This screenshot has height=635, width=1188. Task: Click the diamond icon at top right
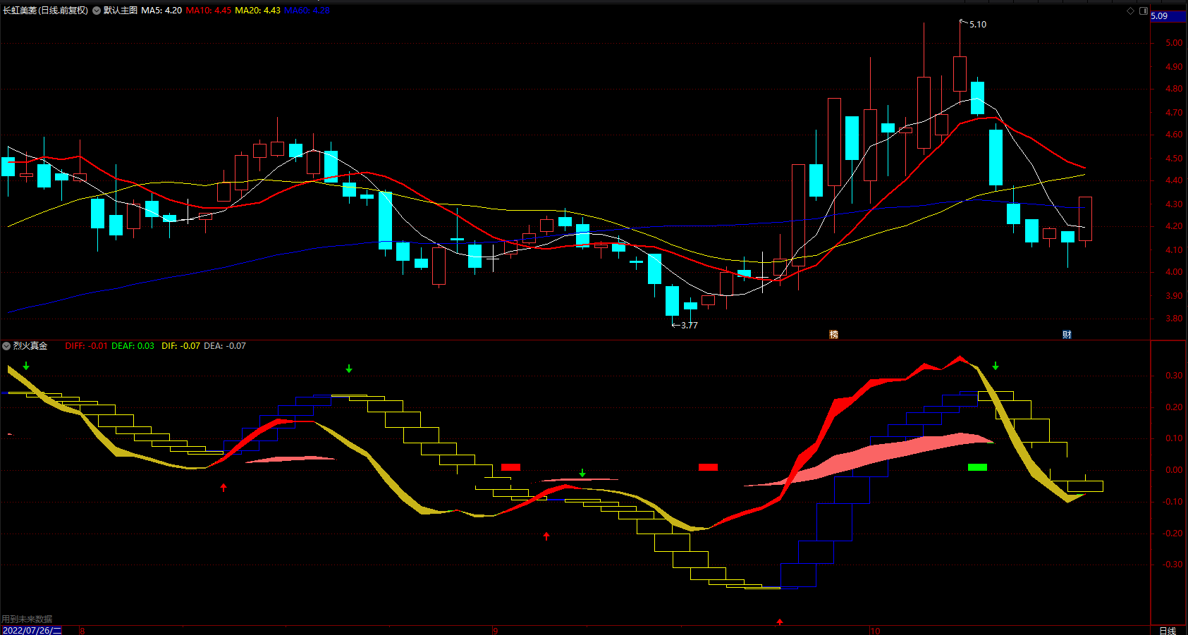click(1130, 11)
